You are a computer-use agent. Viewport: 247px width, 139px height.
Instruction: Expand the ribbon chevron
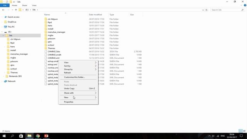coord(241,5)
